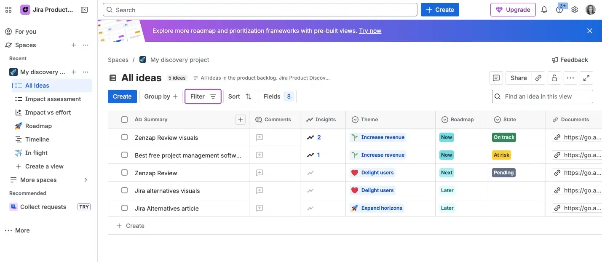The height and width of the screenshot is (262, 602).
Task: Click the Feedback button
Action: pyautogui.click(x=570, y=60)
